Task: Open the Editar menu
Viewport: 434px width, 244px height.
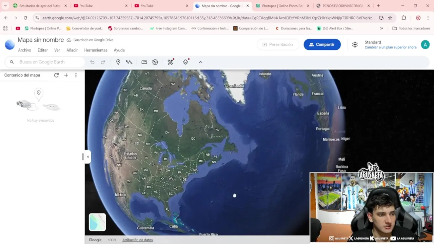Action: [x=43, y=50]
